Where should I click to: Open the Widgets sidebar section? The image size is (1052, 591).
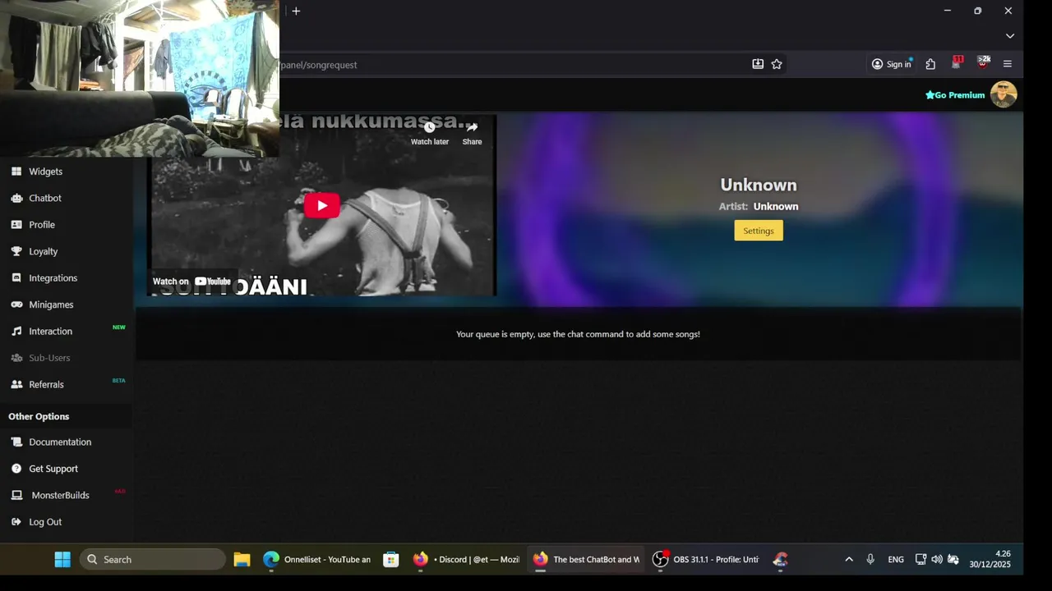[45, 172]
